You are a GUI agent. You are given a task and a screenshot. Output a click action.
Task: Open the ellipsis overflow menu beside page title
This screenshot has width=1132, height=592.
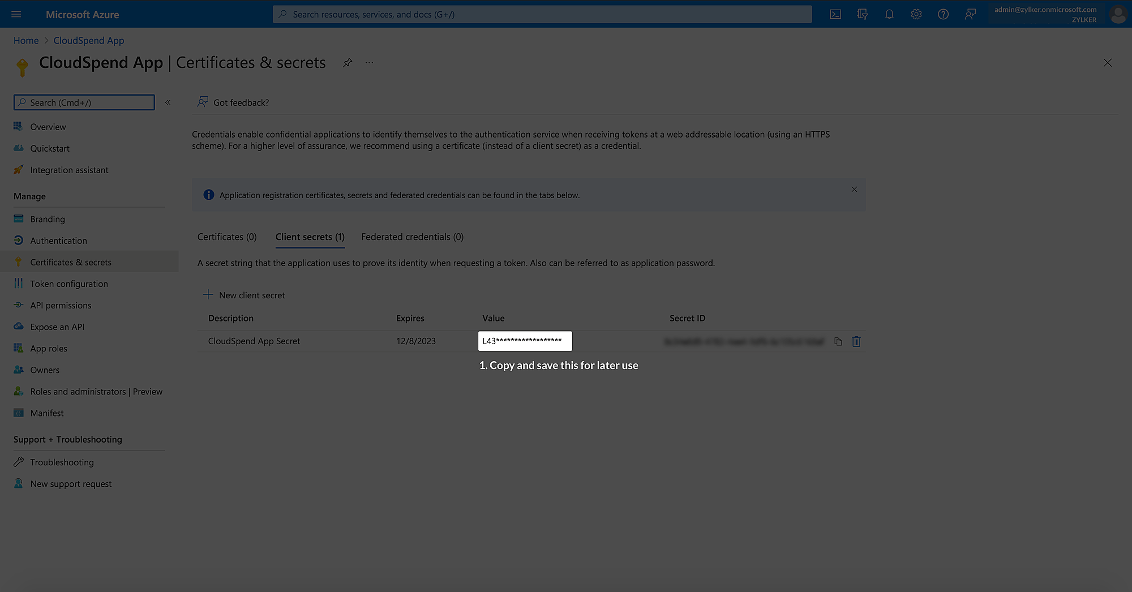369,63
